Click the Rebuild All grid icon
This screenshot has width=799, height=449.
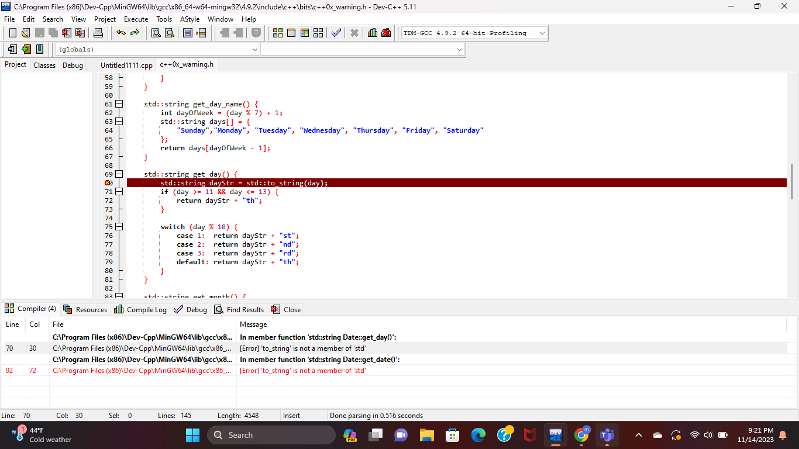[x=318, y=33]
